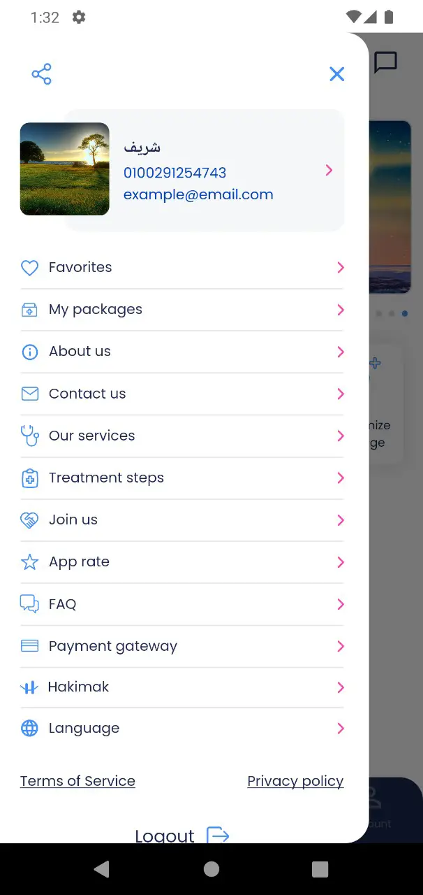Expand profile details with the card chevron
The width and height of the screenshot is (423, 895).
(329, 170)
